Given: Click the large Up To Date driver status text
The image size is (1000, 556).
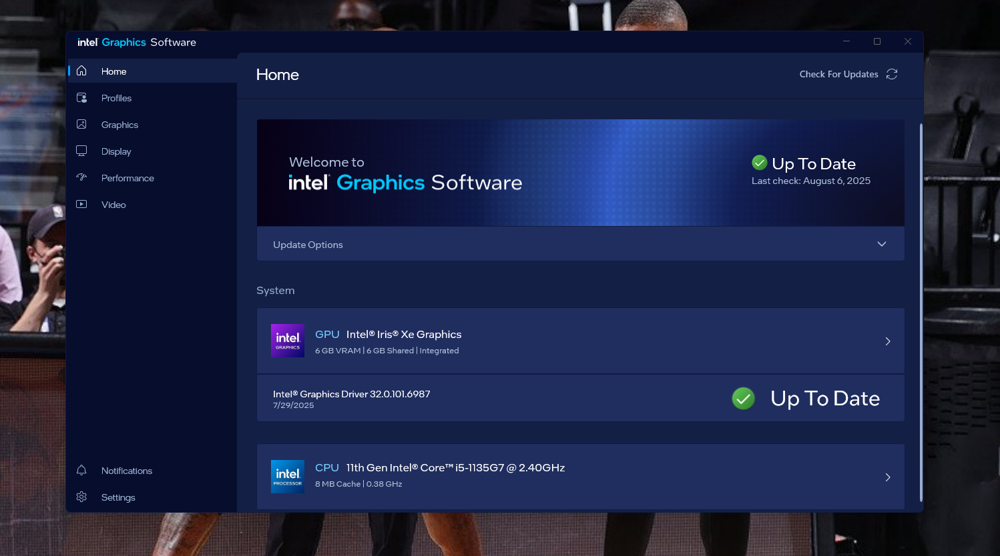Looking at the screenshot, I should tap(825, 399).
